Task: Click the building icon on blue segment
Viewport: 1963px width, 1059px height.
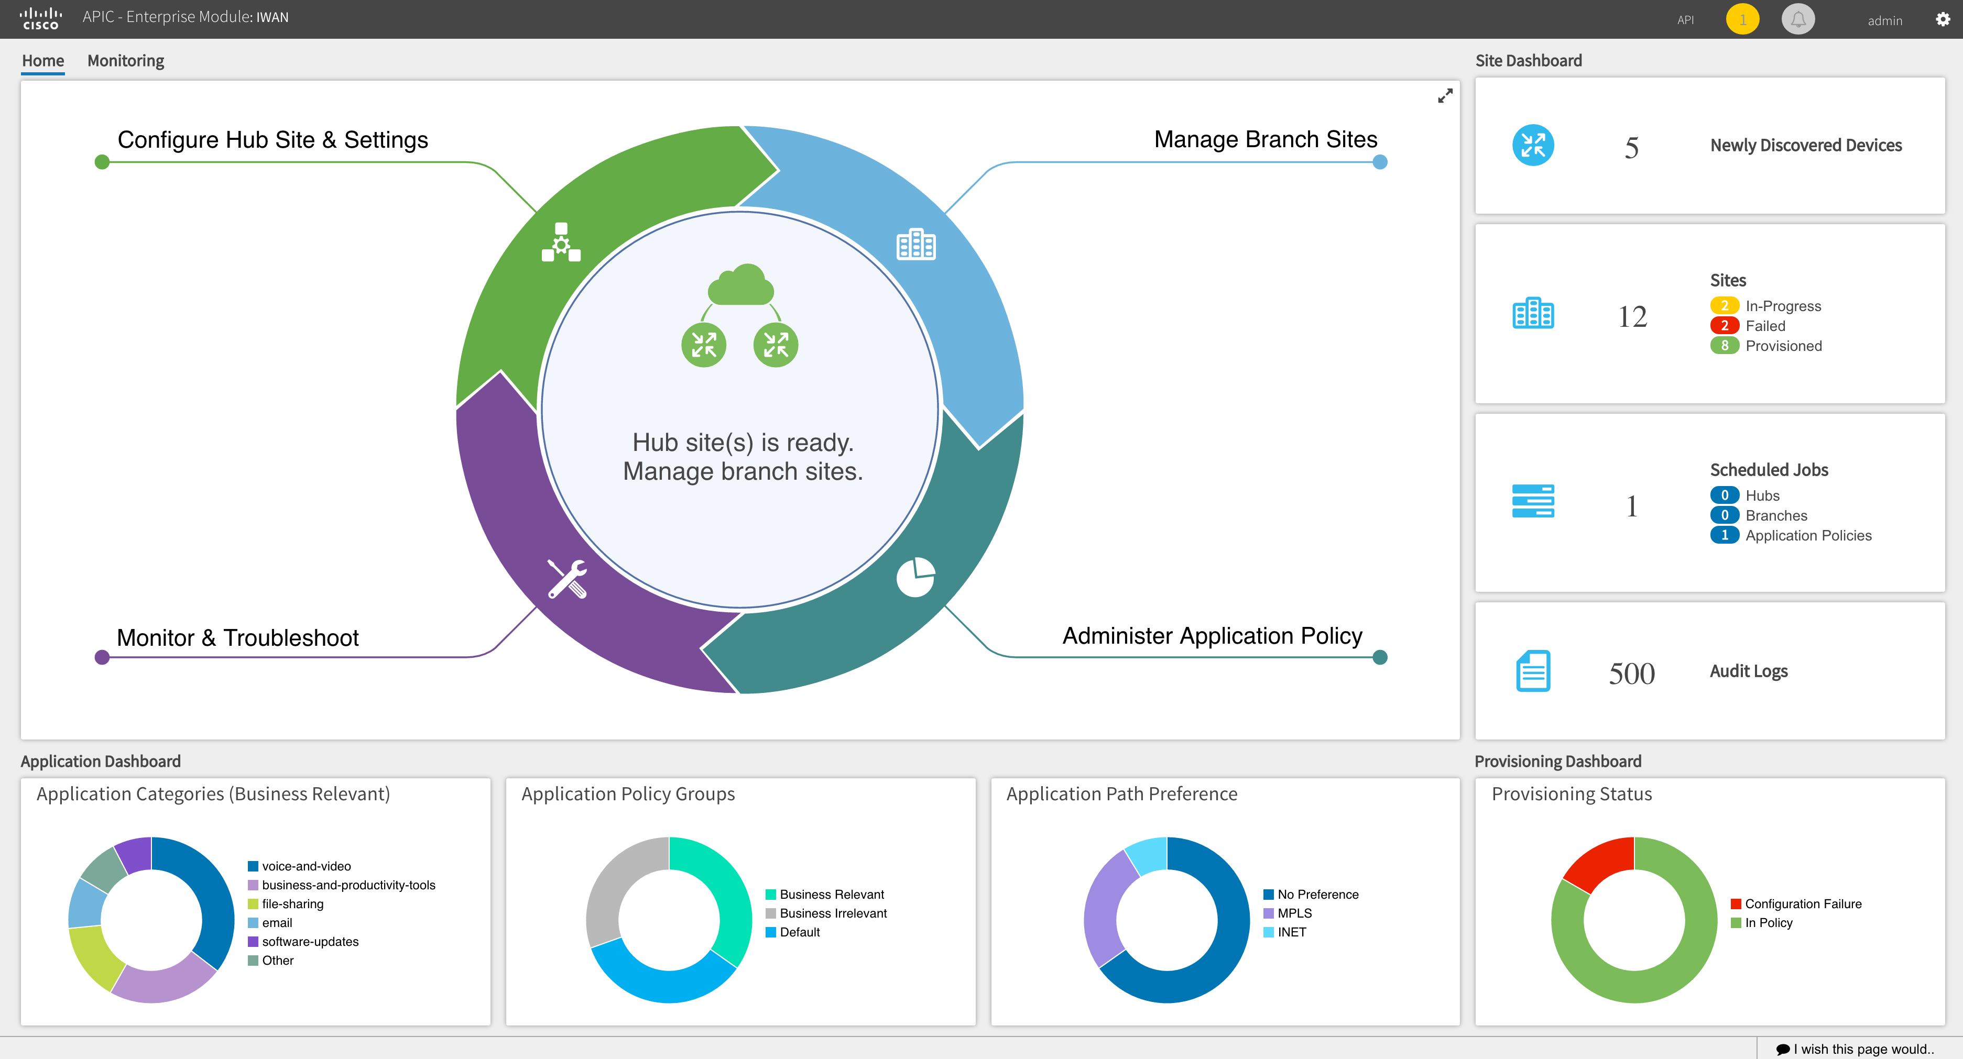Action: [915, 245]
